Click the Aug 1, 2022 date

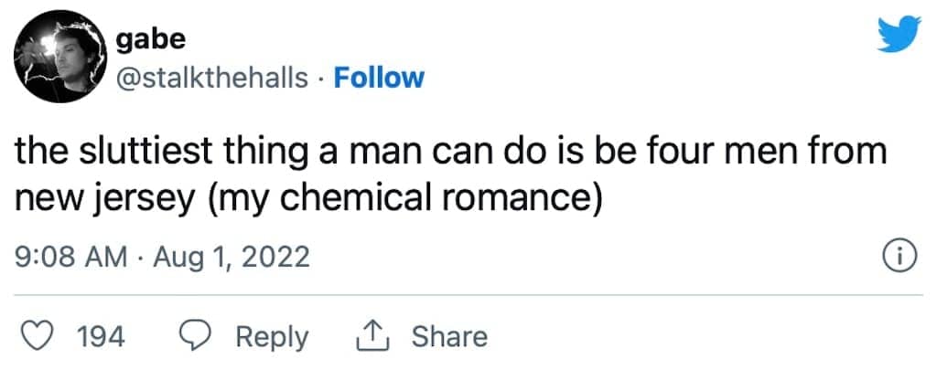(x=232, y=258)
